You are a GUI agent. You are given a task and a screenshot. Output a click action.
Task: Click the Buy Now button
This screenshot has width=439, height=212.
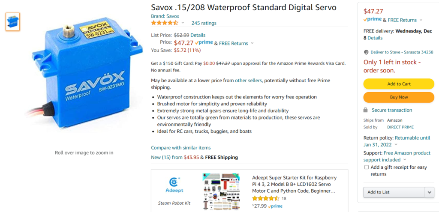[x=399, y=97]
